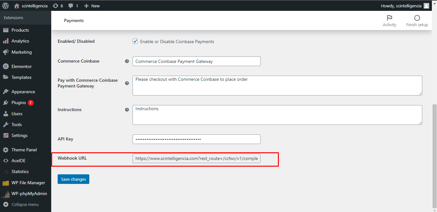Screen dimensions: 437x212
Task: Click the Instructions text area
Action: coord(277,115)
